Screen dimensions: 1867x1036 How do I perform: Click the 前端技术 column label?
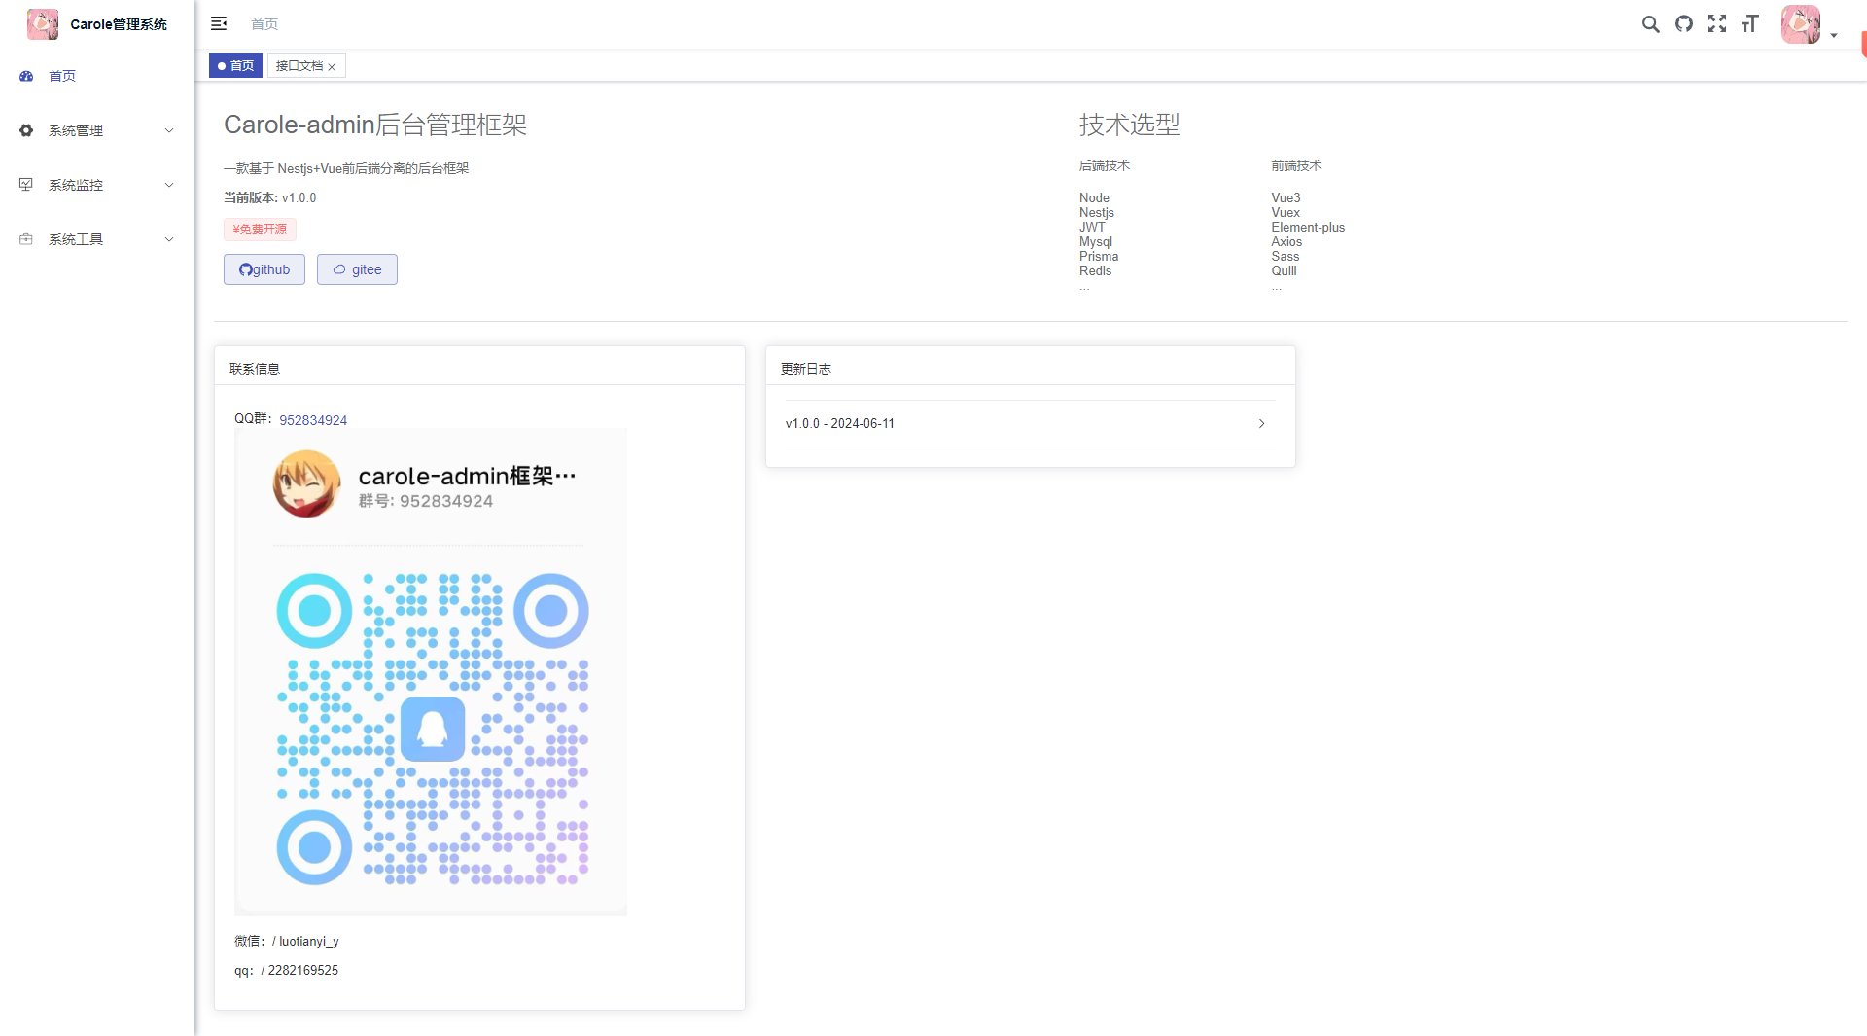coord(1296,165)
